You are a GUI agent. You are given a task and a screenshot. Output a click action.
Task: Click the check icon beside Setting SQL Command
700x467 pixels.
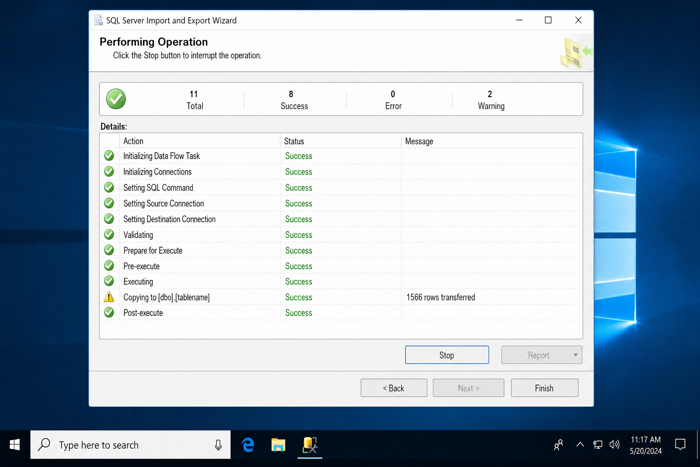[109, 187]
